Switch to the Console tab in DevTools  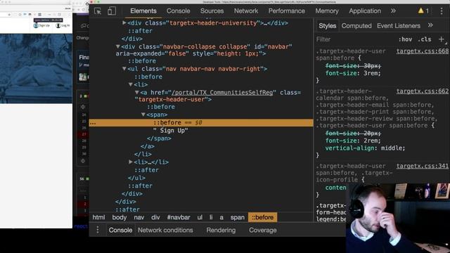(178, 11)
